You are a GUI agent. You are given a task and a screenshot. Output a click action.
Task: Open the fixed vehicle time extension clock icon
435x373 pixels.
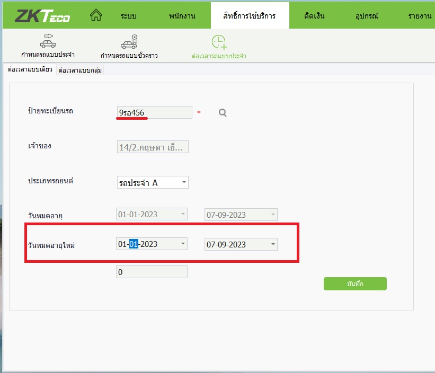pos(219,42)
